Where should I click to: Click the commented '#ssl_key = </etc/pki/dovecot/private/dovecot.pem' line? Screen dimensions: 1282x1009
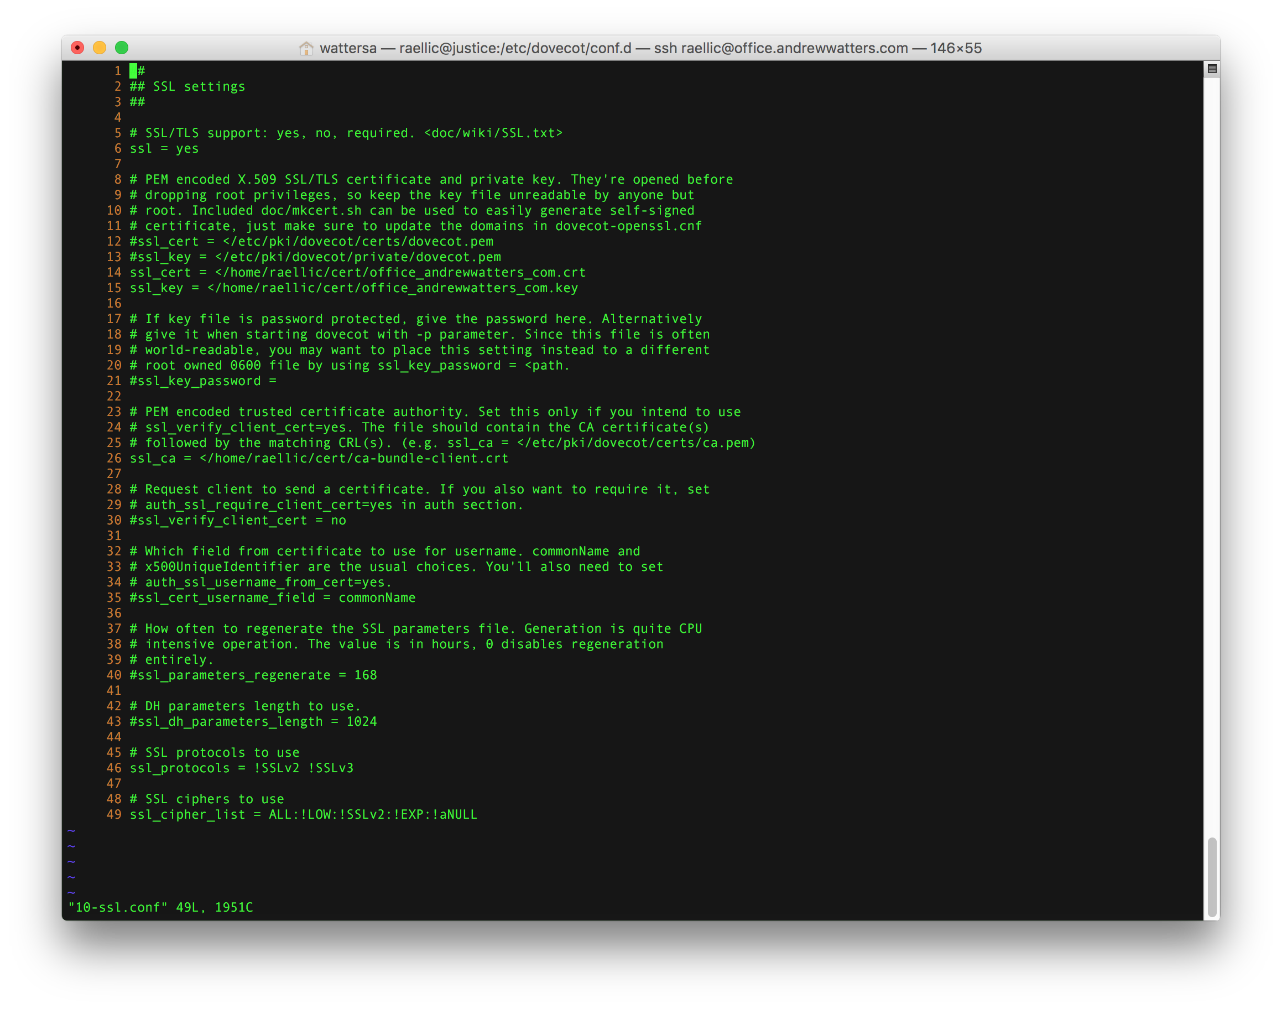(x=315, y=257)
